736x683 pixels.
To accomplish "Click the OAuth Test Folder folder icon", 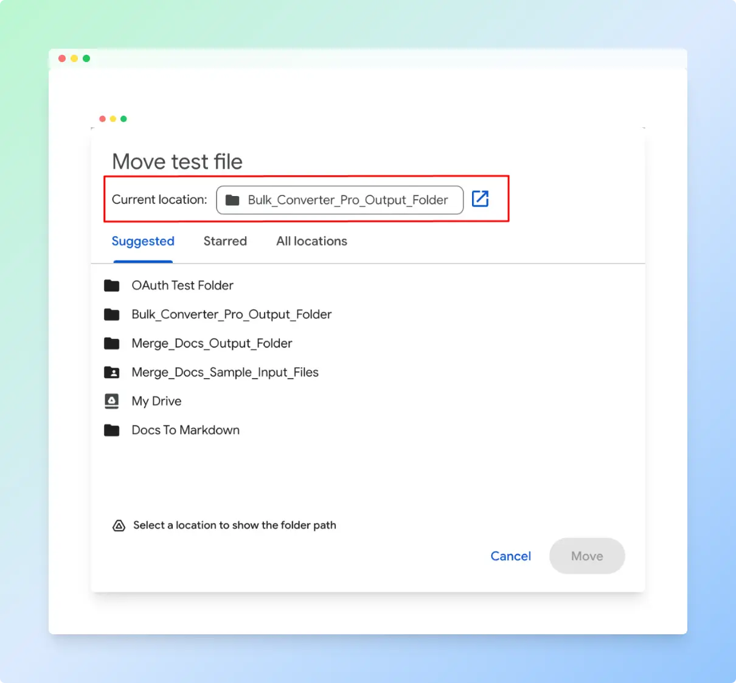I will pos(112,285).
